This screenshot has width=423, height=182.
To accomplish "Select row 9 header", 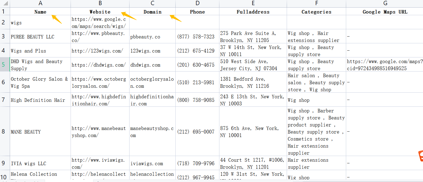I will [x=5, y=163].
